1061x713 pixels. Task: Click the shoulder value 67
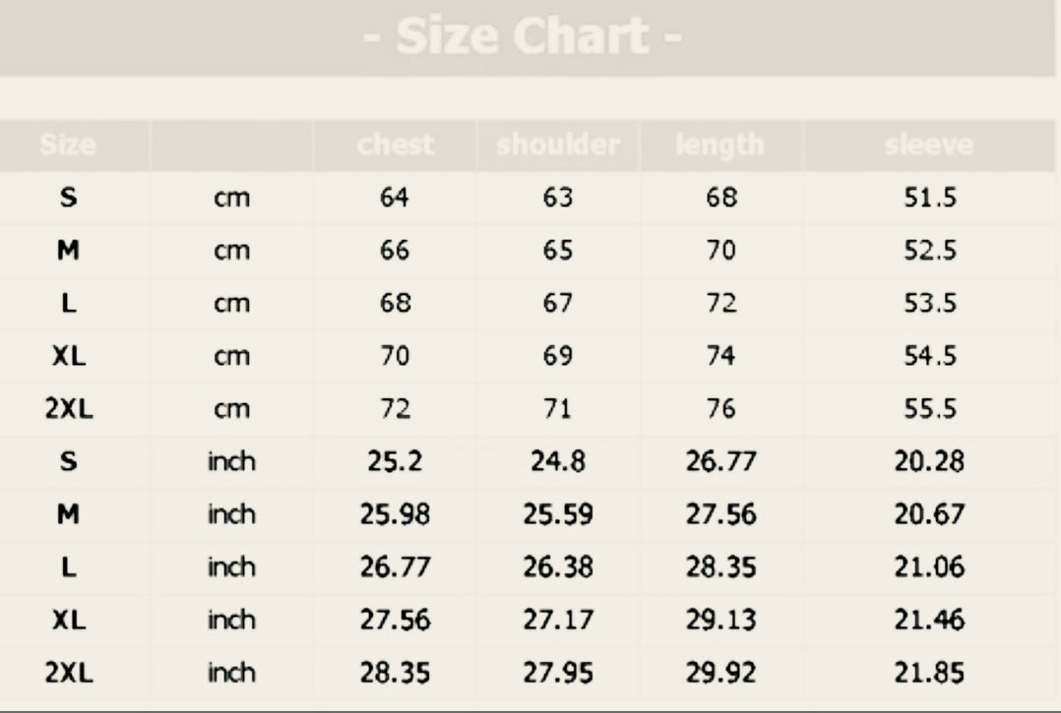click(x=558, y=303)
